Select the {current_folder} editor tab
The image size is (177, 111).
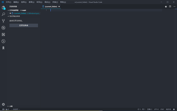(x=51, y=6)
